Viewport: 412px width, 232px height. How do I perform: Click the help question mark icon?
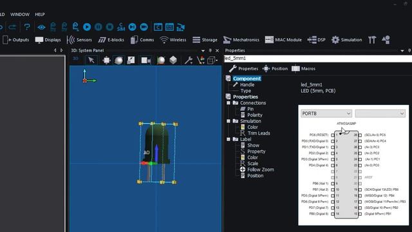27,27
